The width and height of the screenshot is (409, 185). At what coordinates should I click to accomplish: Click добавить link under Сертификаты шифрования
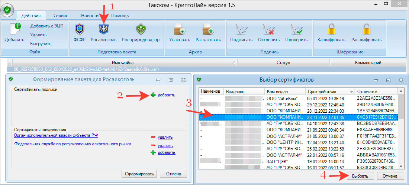pyautogui.click(x=167, y=152)
